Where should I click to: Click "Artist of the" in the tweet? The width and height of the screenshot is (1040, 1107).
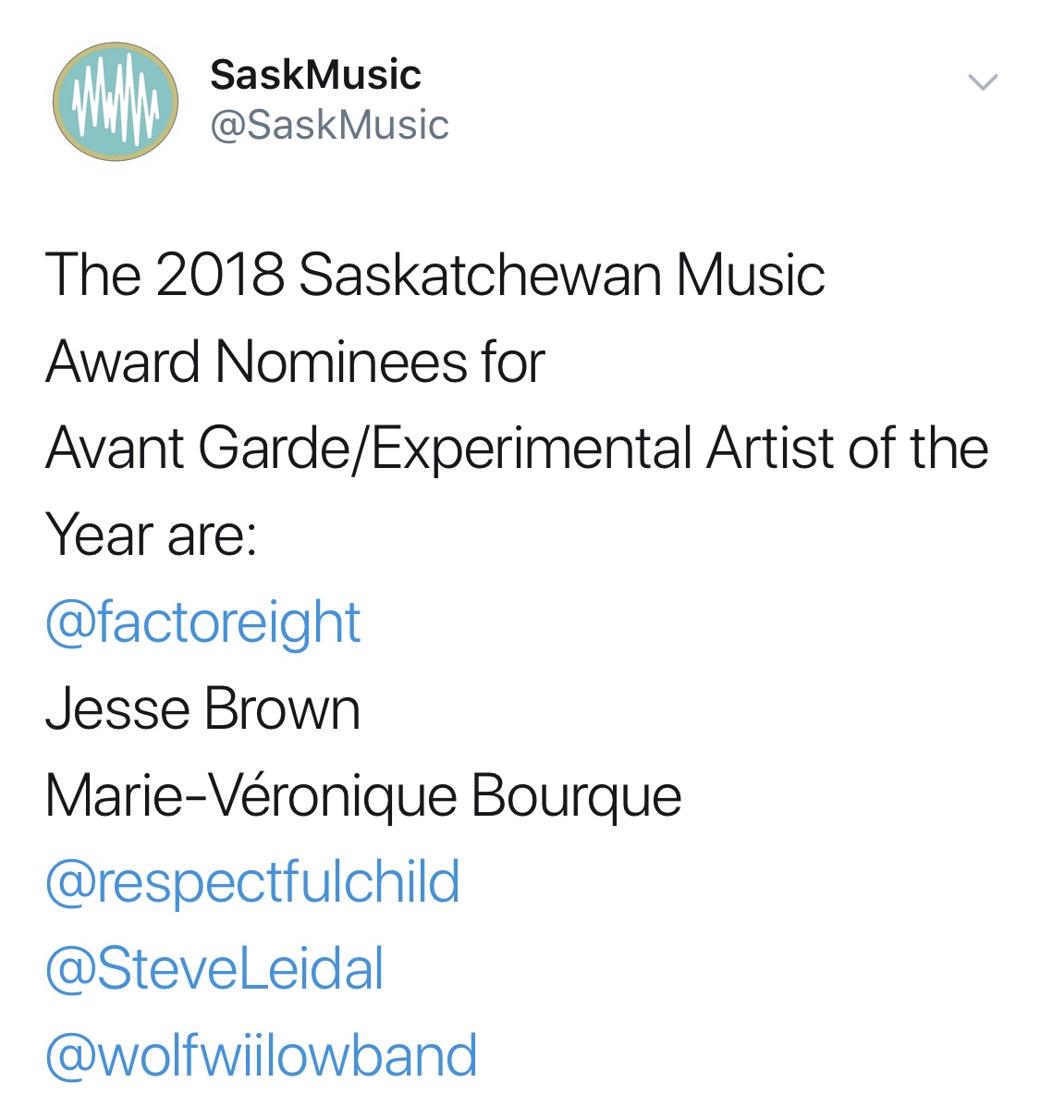click(x=848, y=448)
